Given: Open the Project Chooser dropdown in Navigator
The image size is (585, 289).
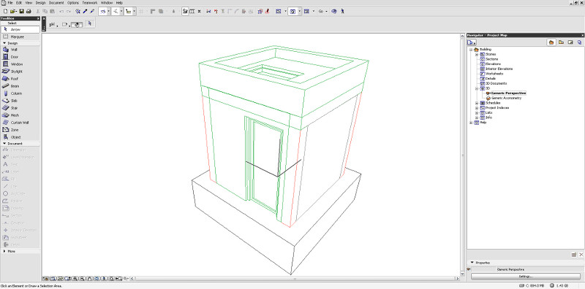Looking at the screenshot, I should 472,42.
